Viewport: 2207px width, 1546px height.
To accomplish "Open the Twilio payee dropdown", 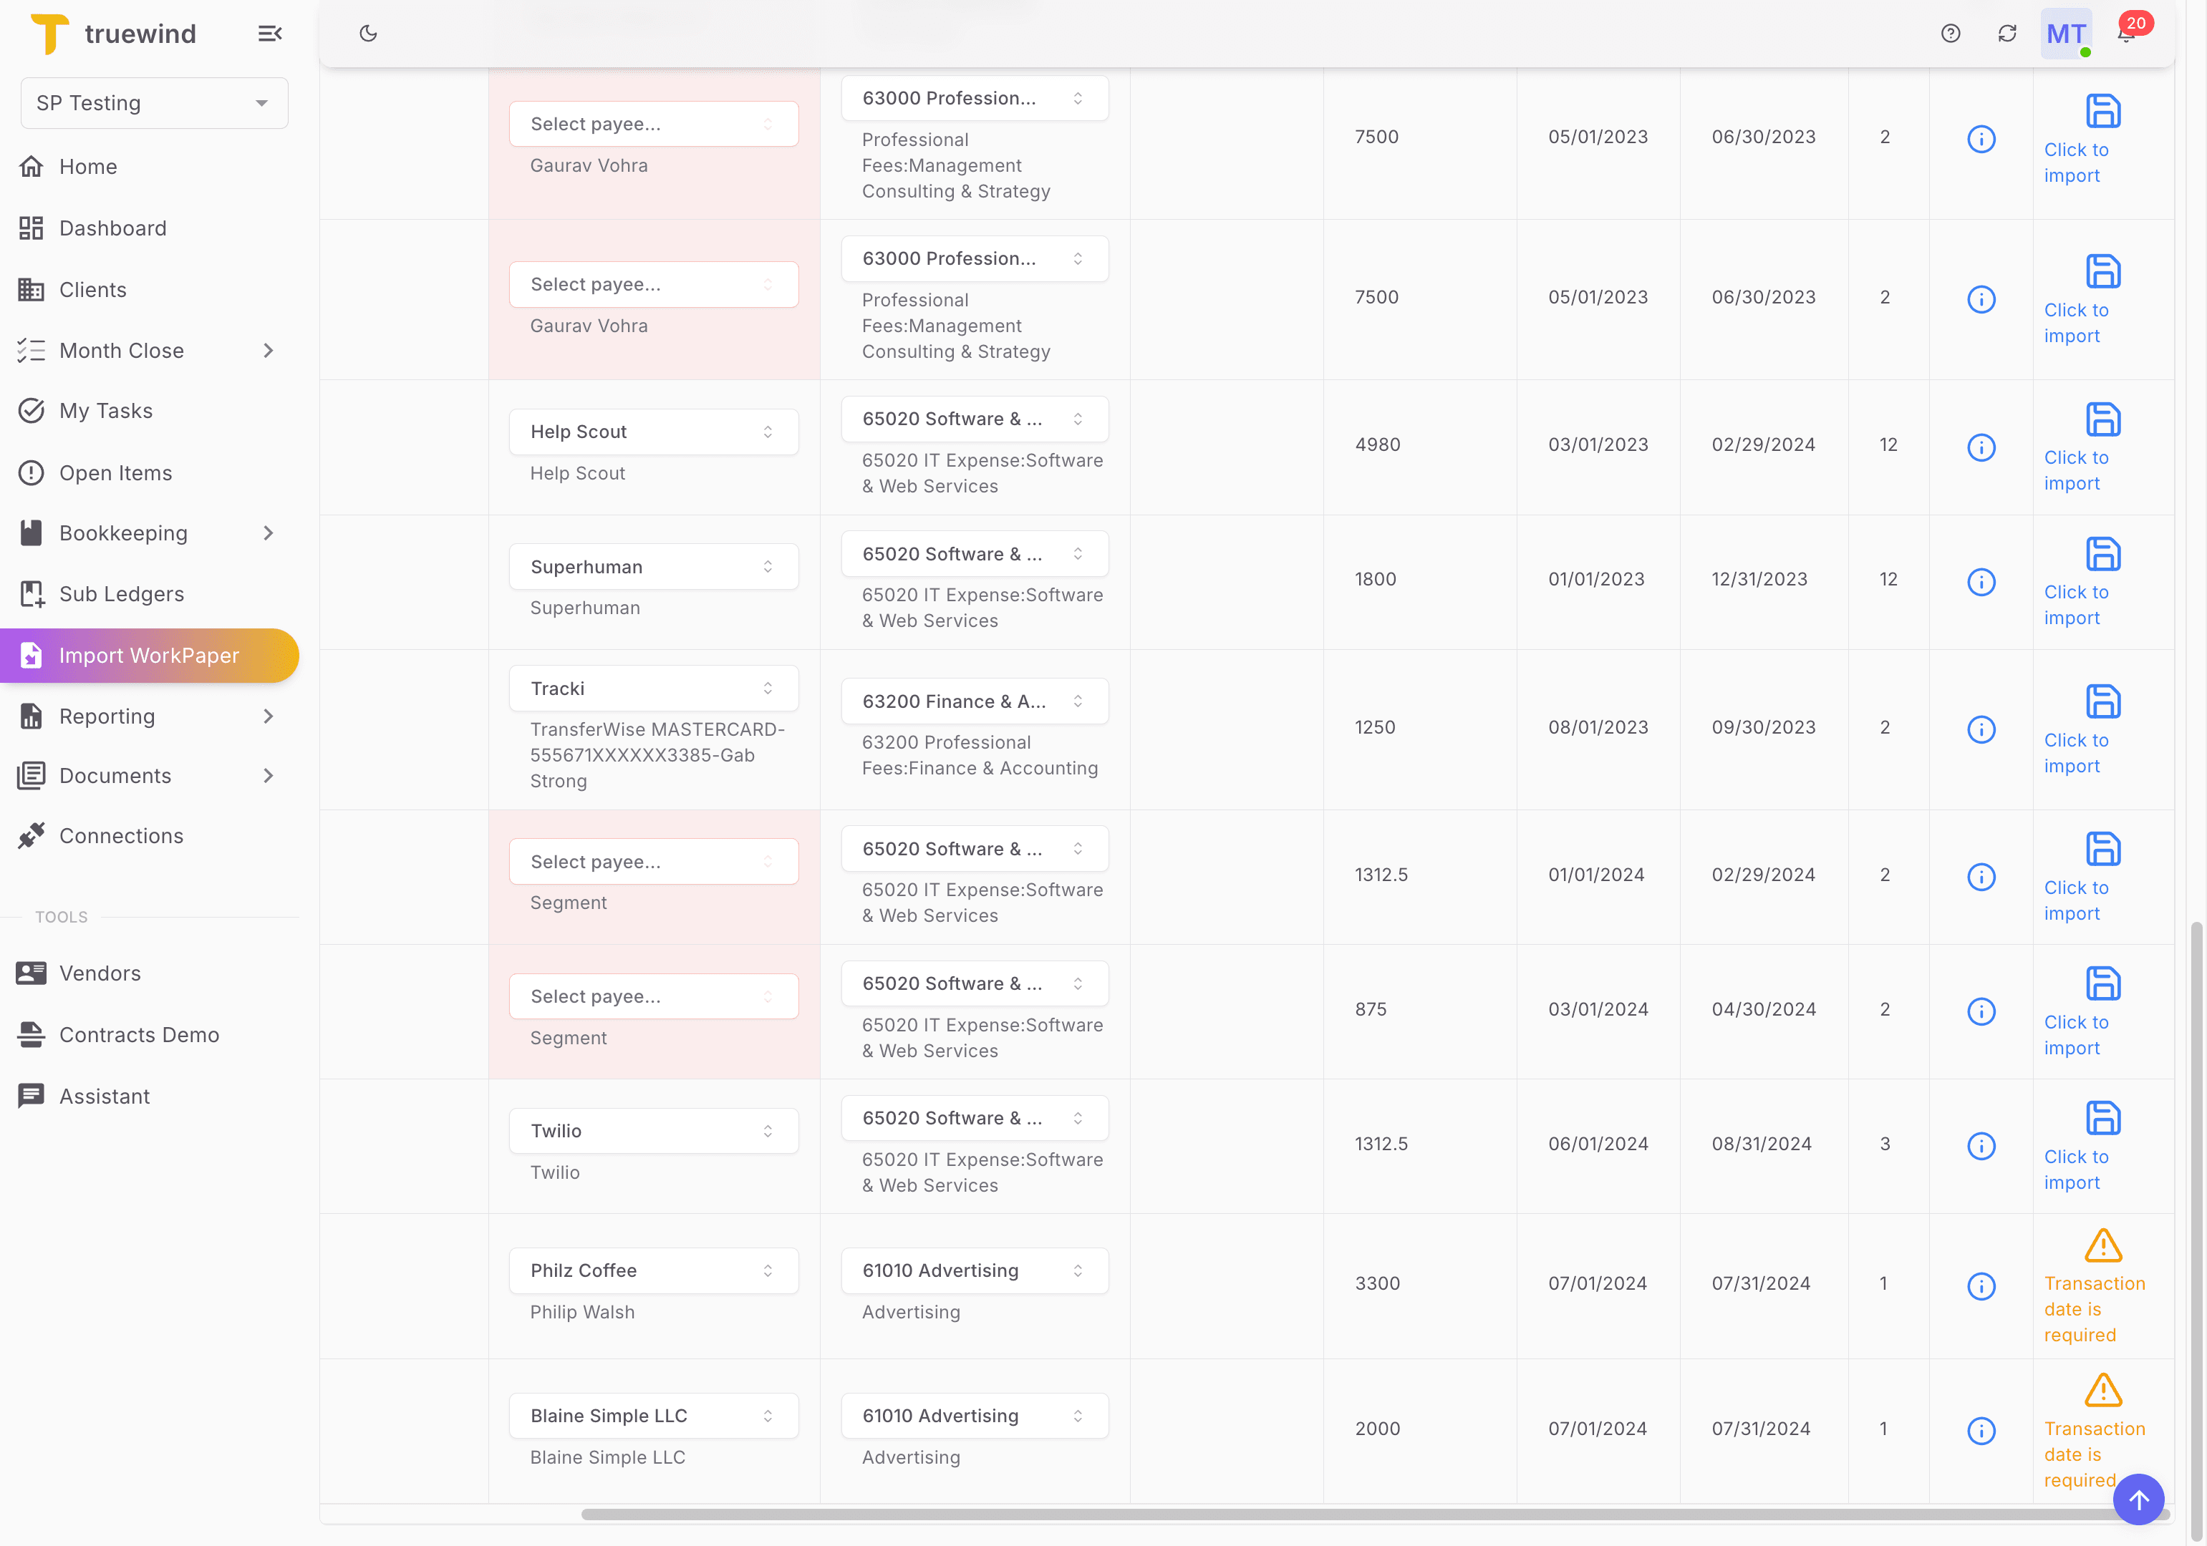I will [x=652, y=1130].
